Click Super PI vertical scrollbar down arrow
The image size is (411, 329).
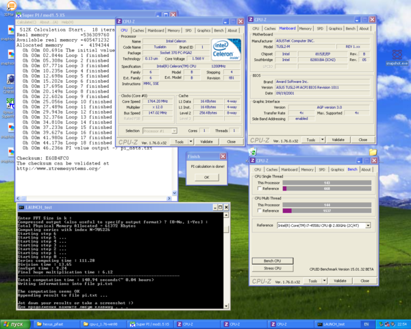(x=175, y=193)
